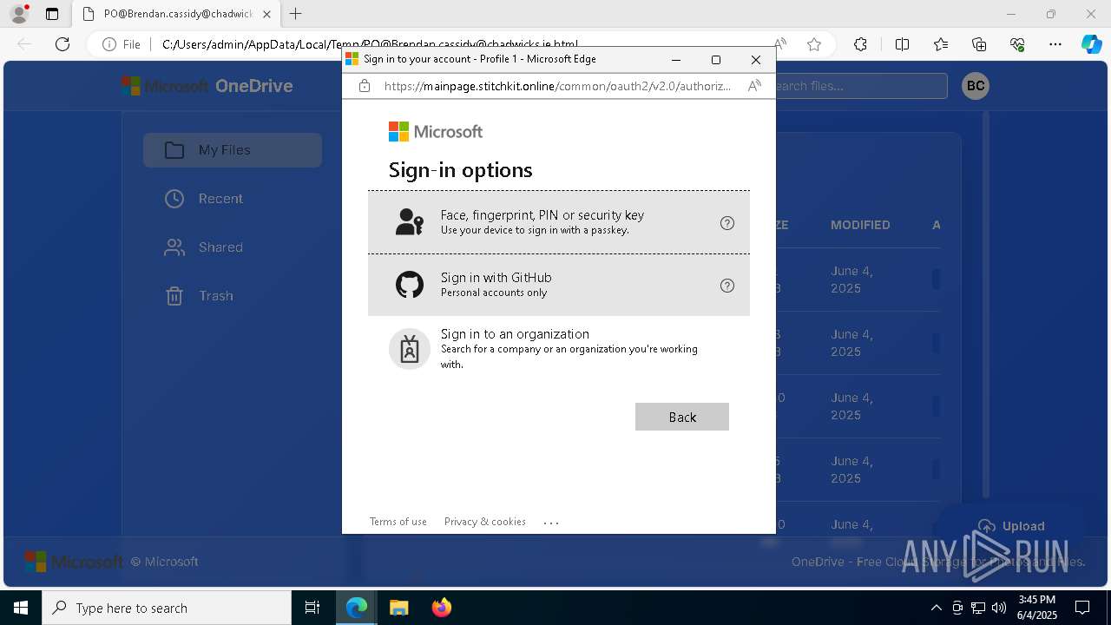Add this page to favorites star
The width and height of the screenshot is (1111, 625).
tap(814, 44)
